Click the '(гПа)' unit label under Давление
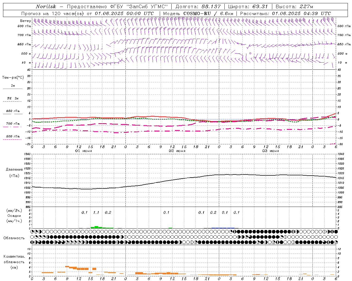The width and height of the screenshot is (352, 281). click(x=14, y=176)
